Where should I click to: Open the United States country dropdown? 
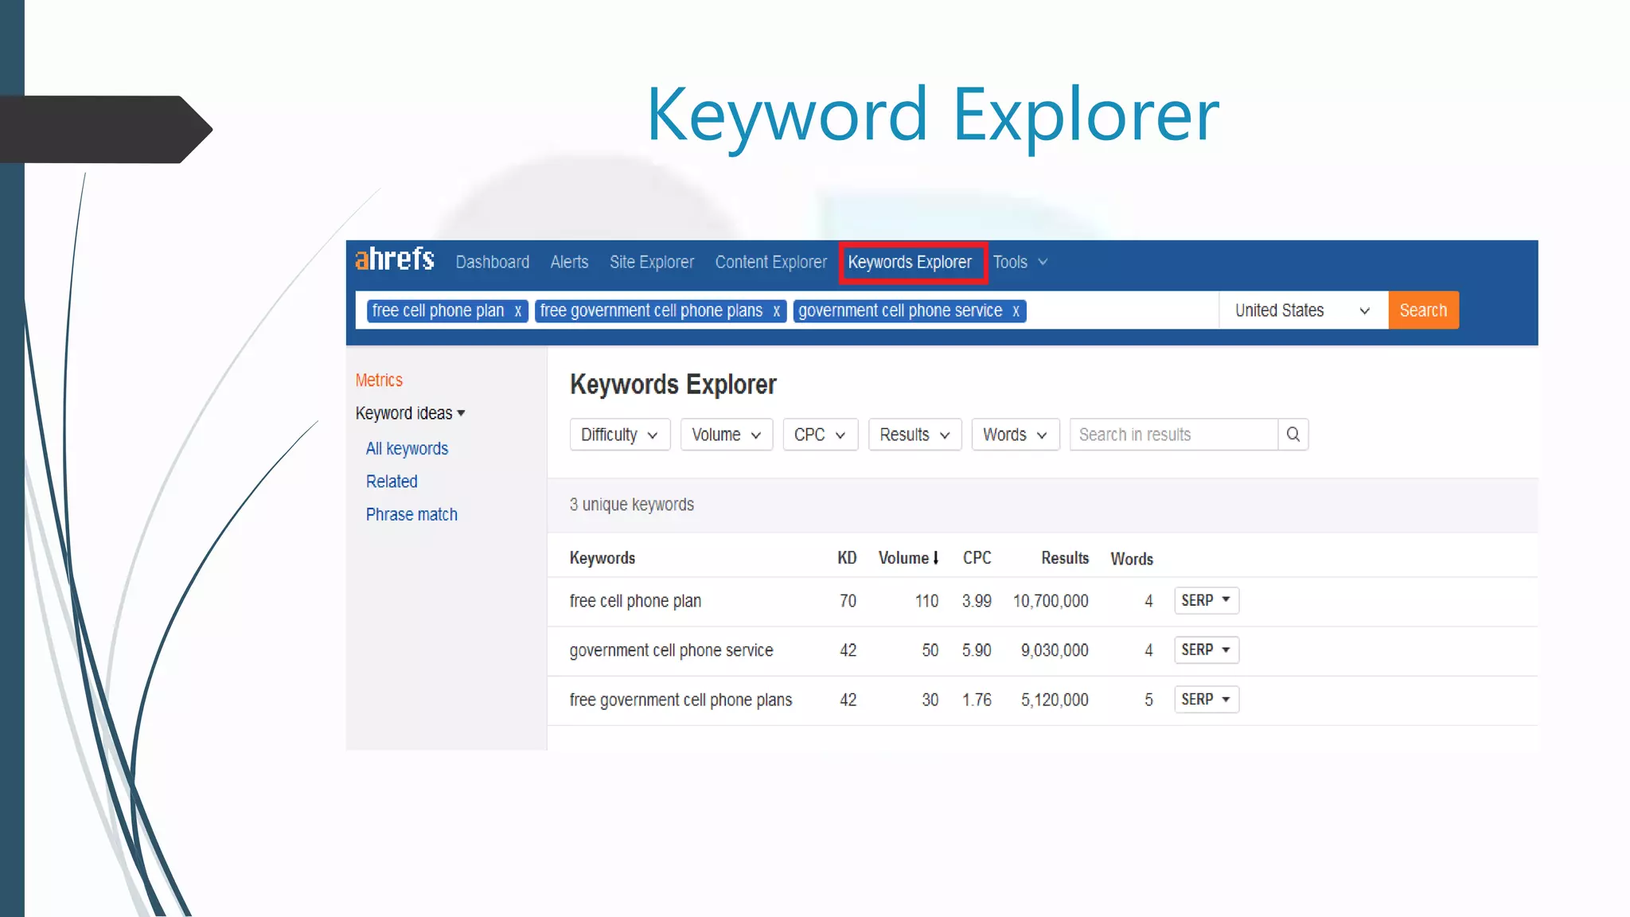(x=1303, y=310)
